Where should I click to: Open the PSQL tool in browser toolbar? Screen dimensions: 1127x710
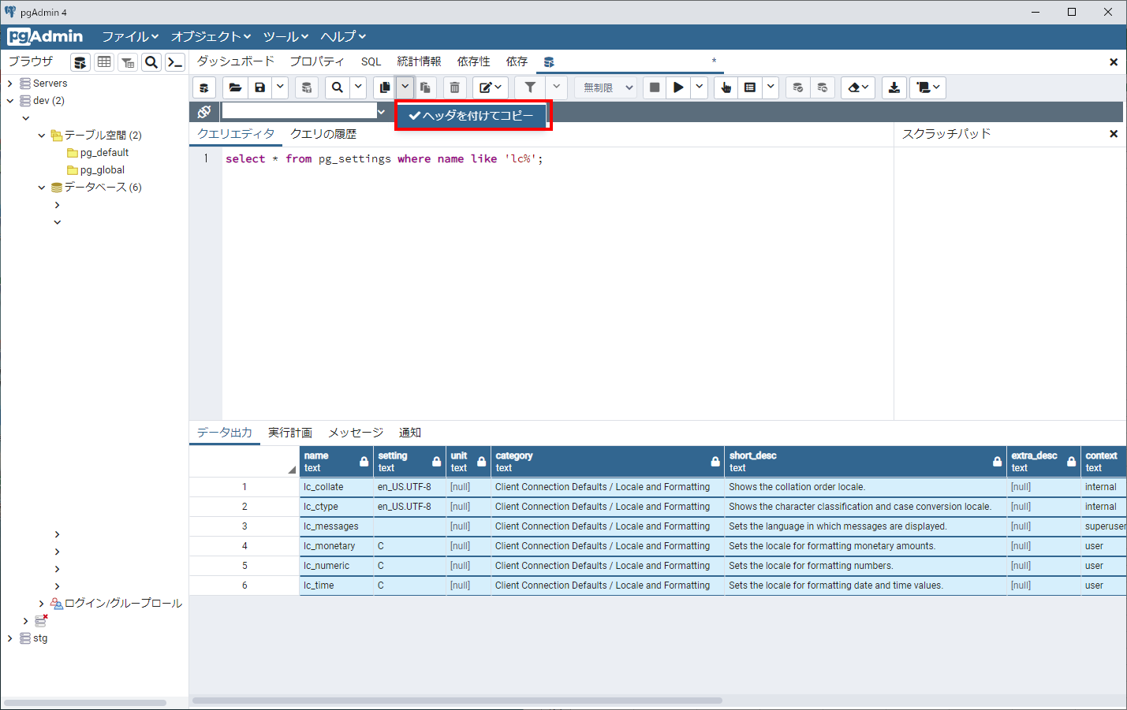[175, 62]
